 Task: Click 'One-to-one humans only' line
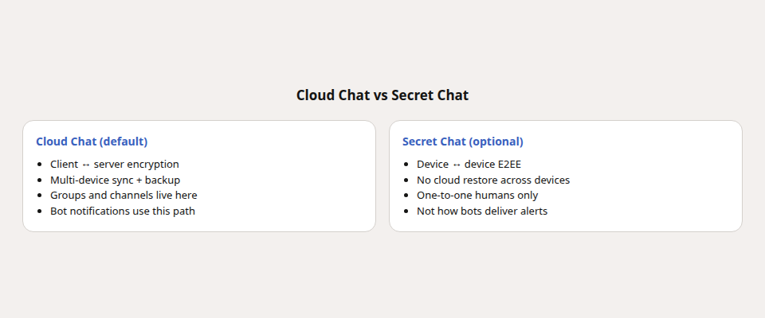[477, 196]
